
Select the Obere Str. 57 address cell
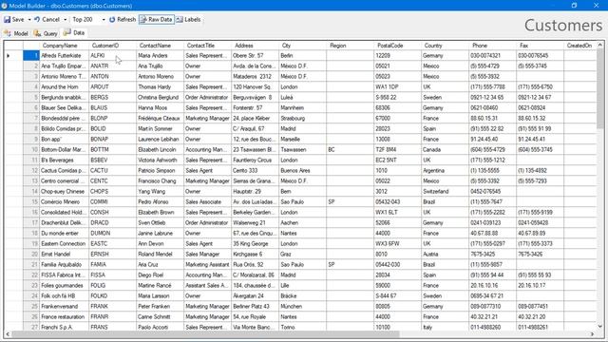coord(255,55)
